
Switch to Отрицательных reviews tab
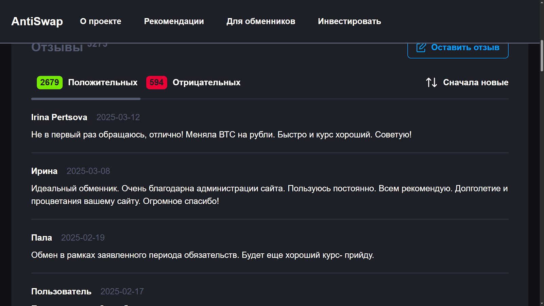coord(193,83)
